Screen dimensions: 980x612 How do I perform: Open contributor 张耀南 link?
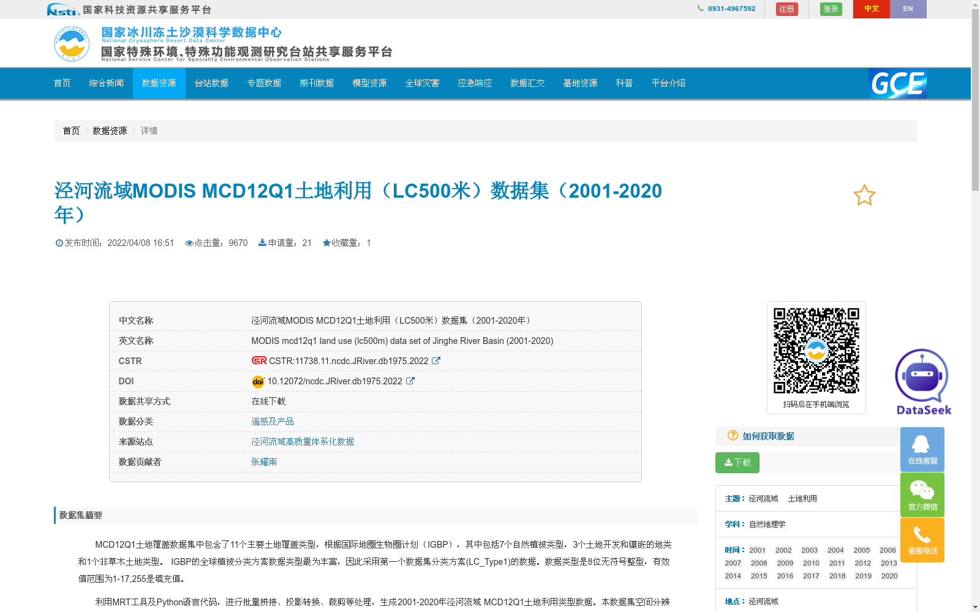point(264,462)
